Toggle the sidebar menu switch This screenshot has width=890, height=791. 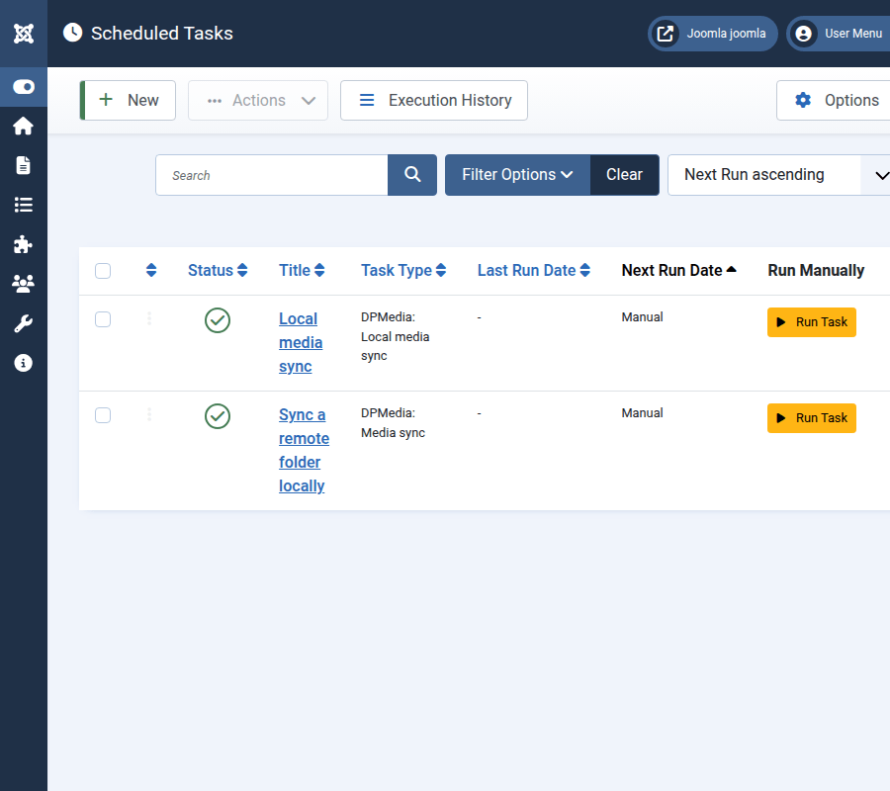point(24,87)
